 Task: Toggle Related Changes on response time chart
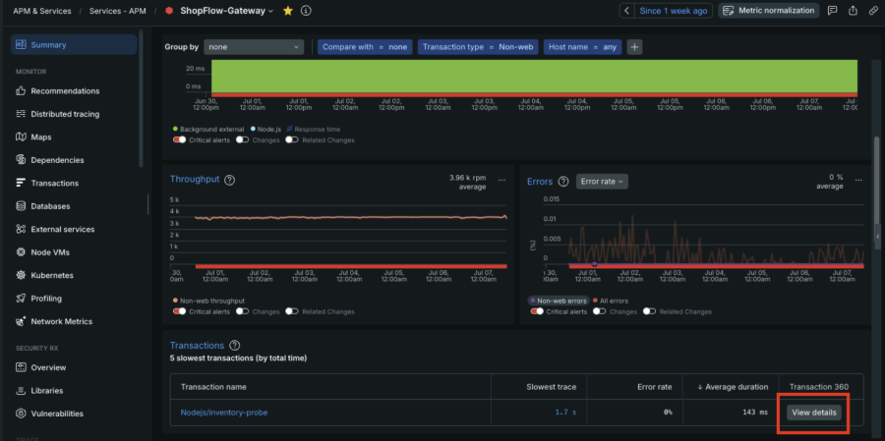click(x=292, y=139)
